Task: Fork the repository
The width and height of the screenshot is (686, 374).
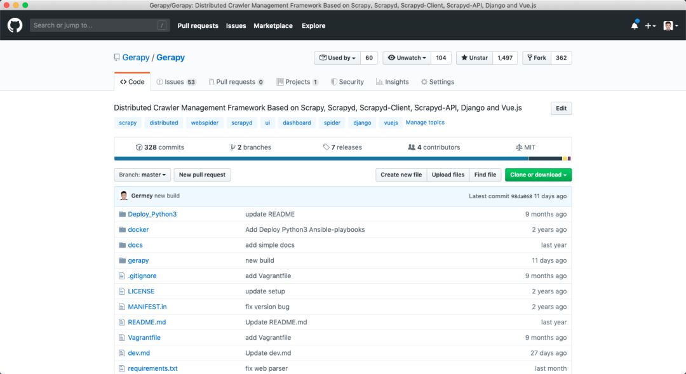Action: 537,58
